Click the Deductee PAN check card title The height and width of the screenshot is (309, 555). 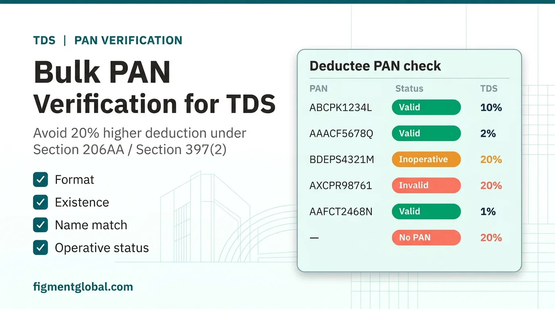click(x=375, y=66)
